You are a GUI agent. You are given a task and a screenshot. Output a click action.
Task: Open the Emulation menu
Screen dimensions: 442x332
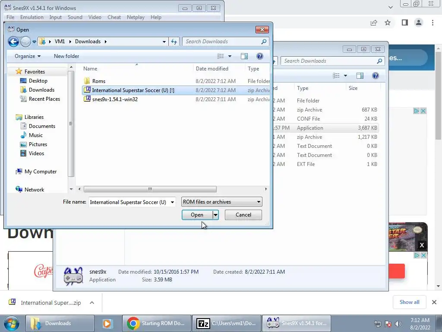(x=32, y=17)
